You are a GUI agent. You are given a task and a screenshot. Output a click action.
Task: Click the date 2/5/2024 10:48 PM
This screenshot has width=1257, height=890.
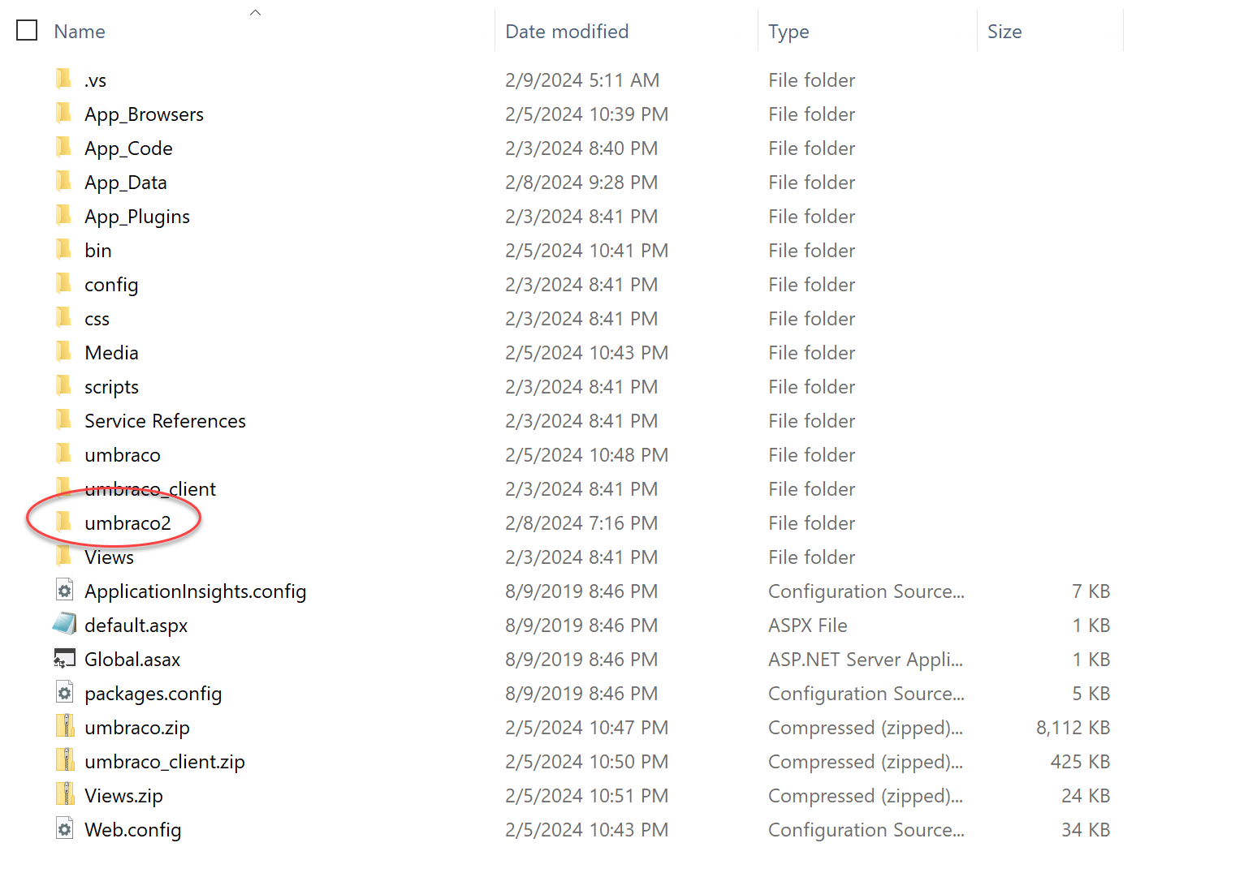[586, 455]
